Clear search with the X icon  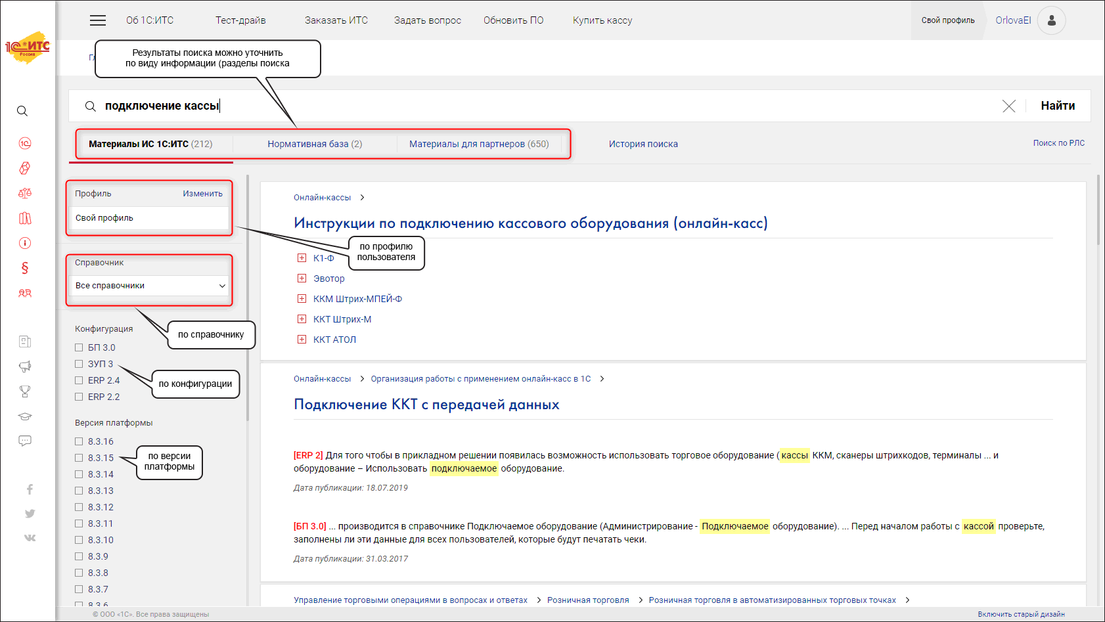[x=1009, y=106]
